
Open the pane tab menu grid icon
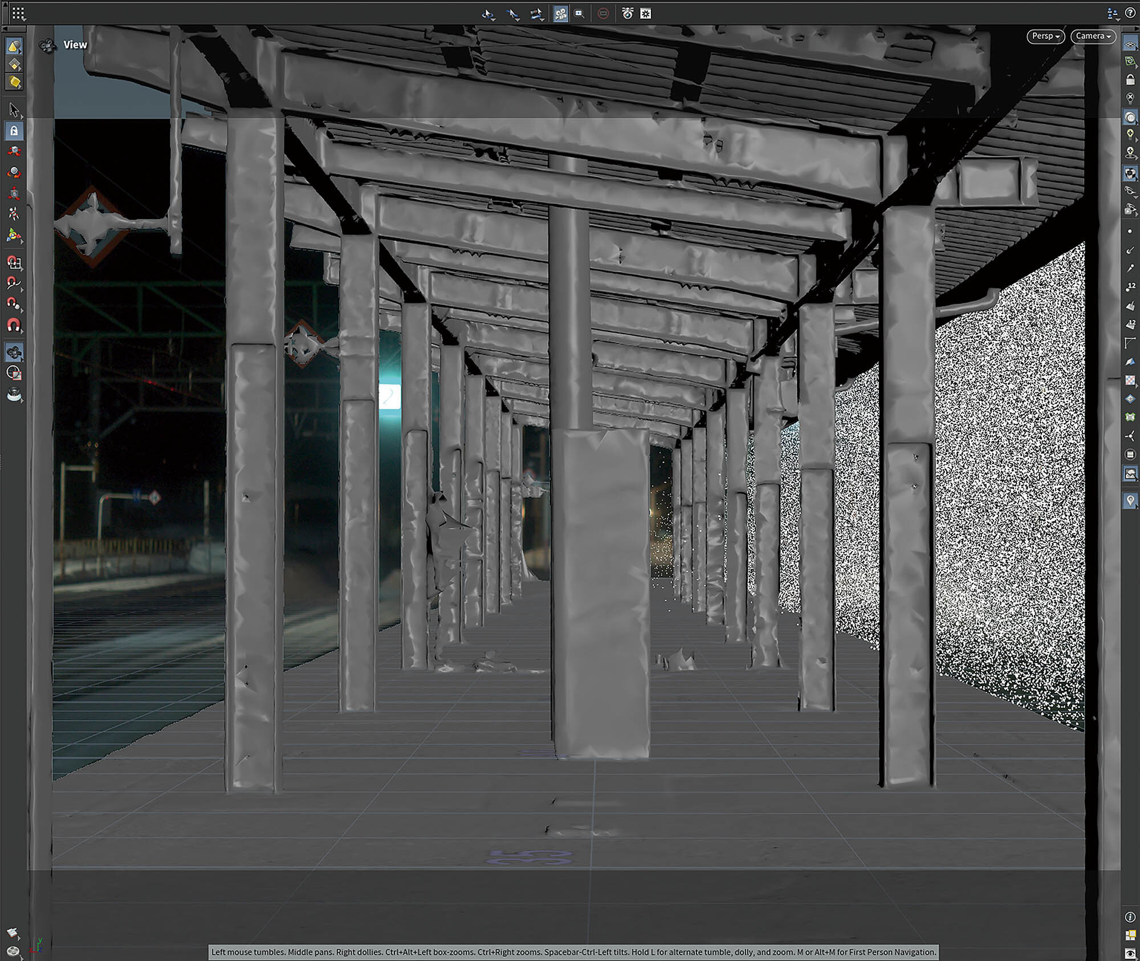pyautogui.click(x=18, y=13)
